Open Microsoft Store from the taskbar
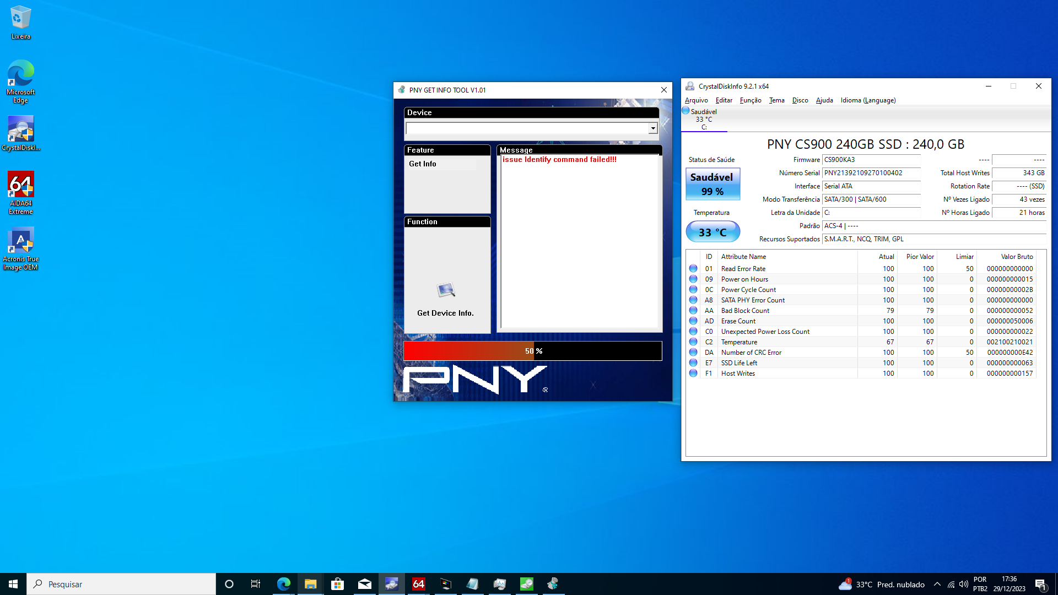This screenshot has width=1058, height=595. (337, 584)
